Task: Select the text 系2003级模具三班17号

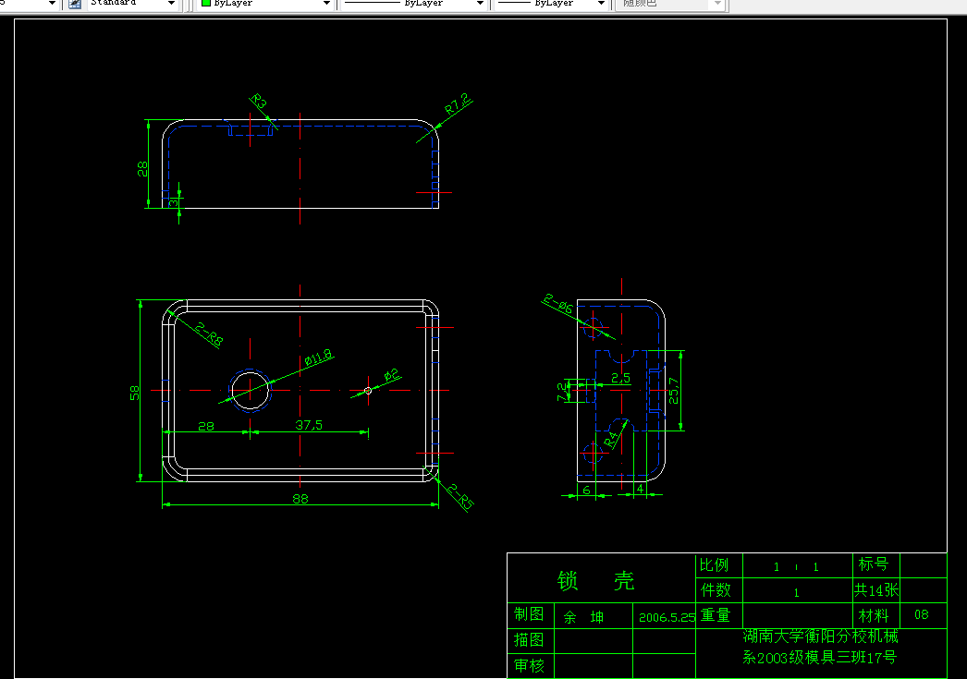Action: (x=819, y=658)
